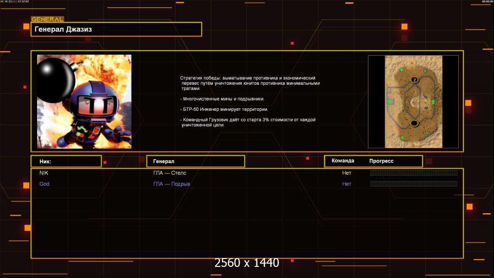This screenshot has height=278, width=494.
Task: Click the БТР-50 Инженер минирует line
Action: click(x=224, y=109)
